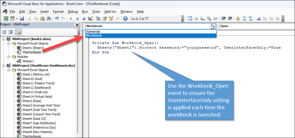Viewport: 295px width, 138px height.
Task: Click the Toggle Breakpoint hand icon
Action: pyautogui.click(x=238, y=19)
